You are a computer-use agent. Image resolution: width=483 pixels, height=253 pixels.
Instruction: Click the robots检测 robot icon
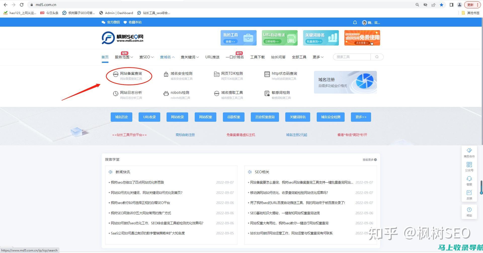[x=166, y=94]
